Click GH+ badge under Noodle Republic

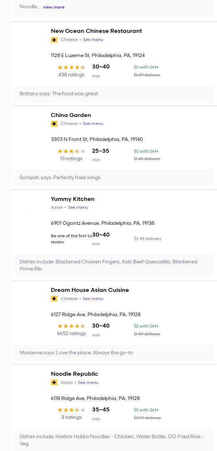click(54, 382)
